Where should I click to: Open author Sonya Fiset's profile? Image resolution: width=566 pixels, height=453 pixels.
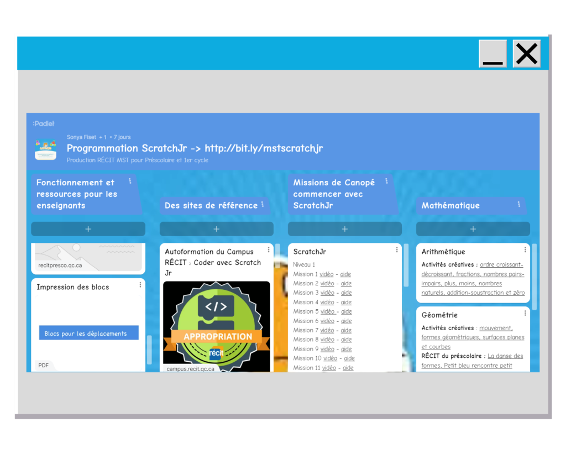click(81, 137)
